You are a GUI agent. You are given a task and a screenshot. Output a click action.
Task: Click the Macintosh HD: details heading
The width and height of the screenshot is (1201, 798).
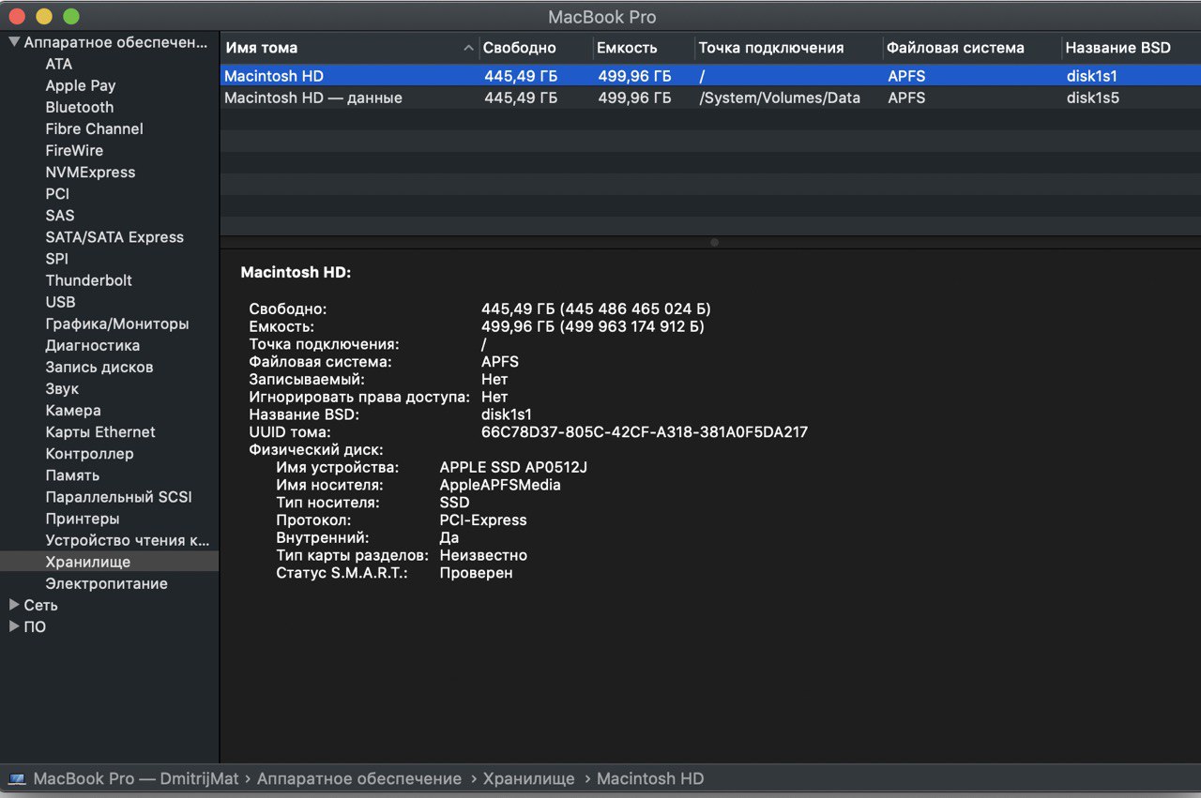296,273
